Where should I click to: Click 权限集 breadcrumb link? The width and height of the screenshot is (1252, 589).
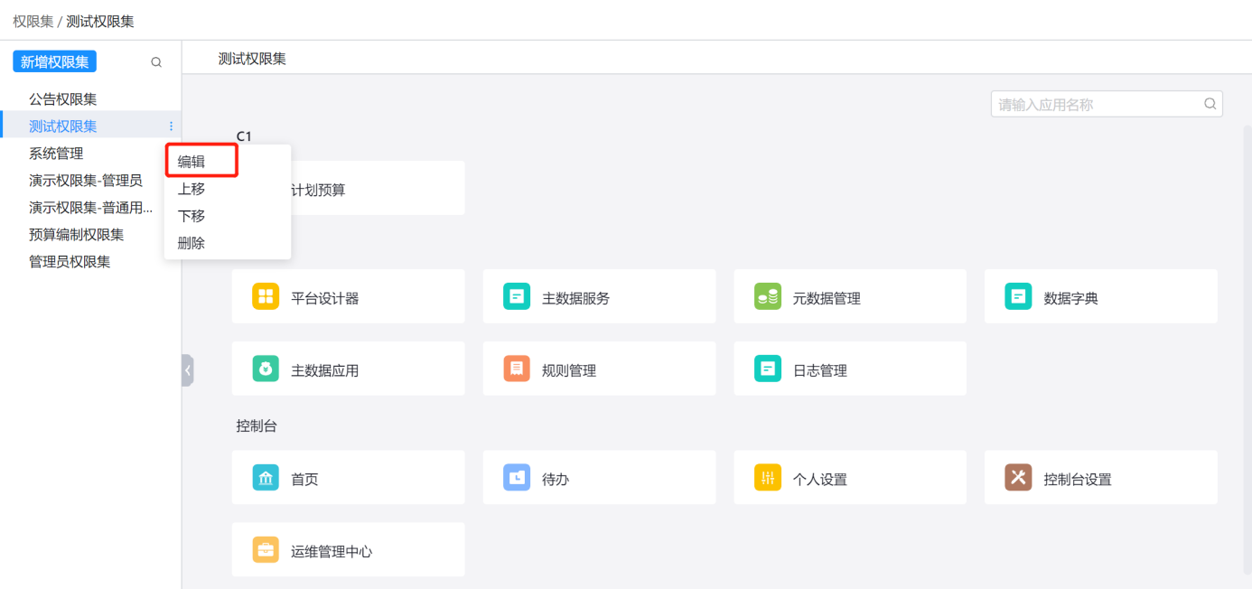33,21
